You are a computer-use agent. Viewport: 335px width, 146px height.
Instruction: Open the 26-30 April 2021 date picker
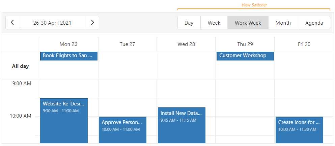(52, 23)
